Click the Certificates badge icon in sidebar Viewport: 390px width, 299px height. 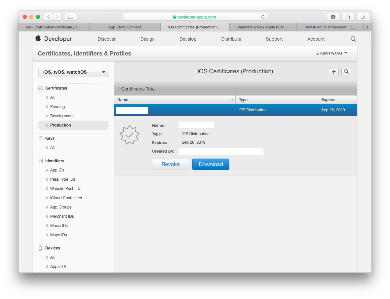pyautogui.click(x=40, y=88)
